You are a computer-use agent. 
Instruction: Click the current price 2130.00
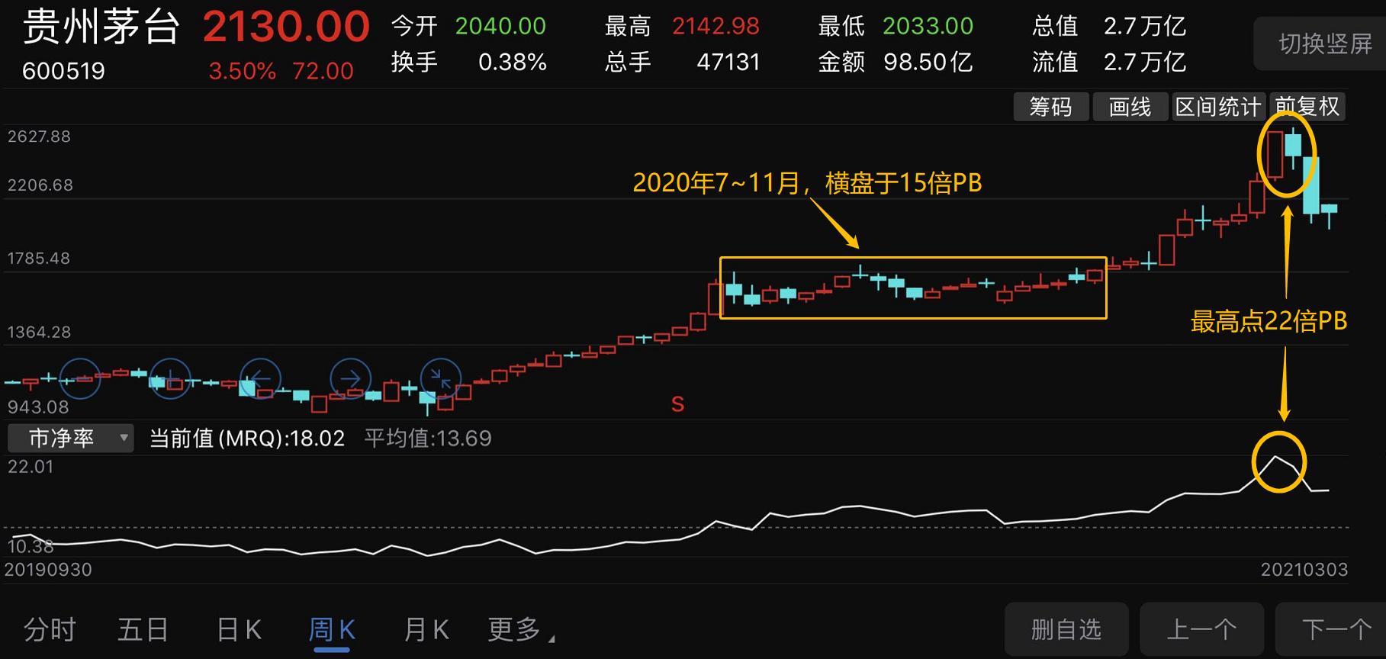tap(286, 27)
